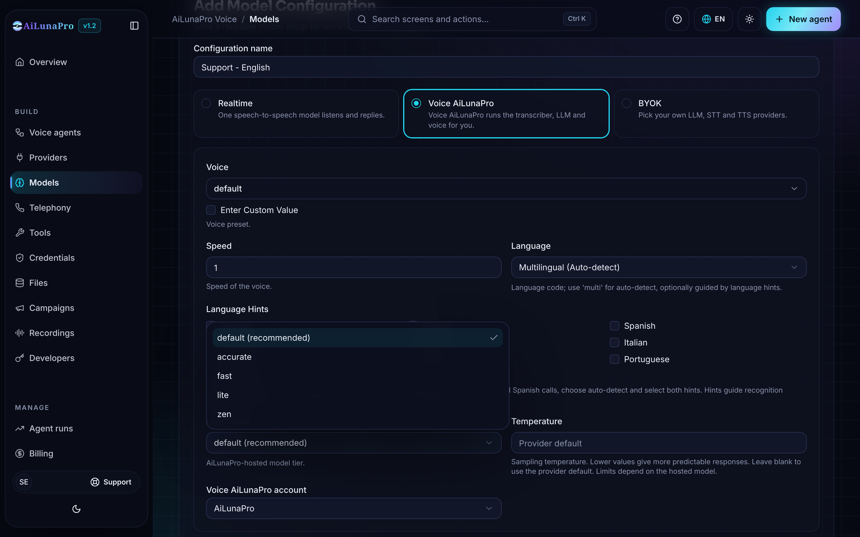Click the search magnifier icon
This screenshot has height=537, width=860.
[362, 19]
